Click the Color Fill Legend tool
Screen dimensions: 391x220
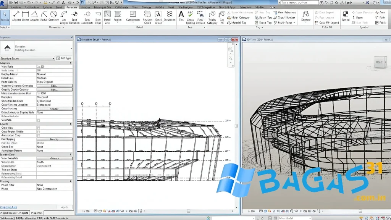tap(327, 23)
